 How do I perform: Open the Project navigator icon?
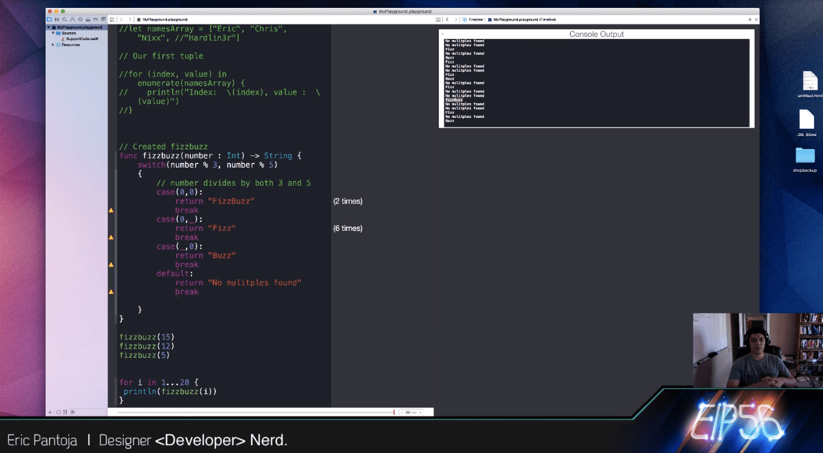pos(49,19)
